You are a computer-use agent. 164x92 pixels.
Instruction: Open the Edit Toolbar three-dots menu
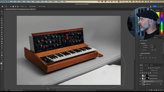[2, 60]
